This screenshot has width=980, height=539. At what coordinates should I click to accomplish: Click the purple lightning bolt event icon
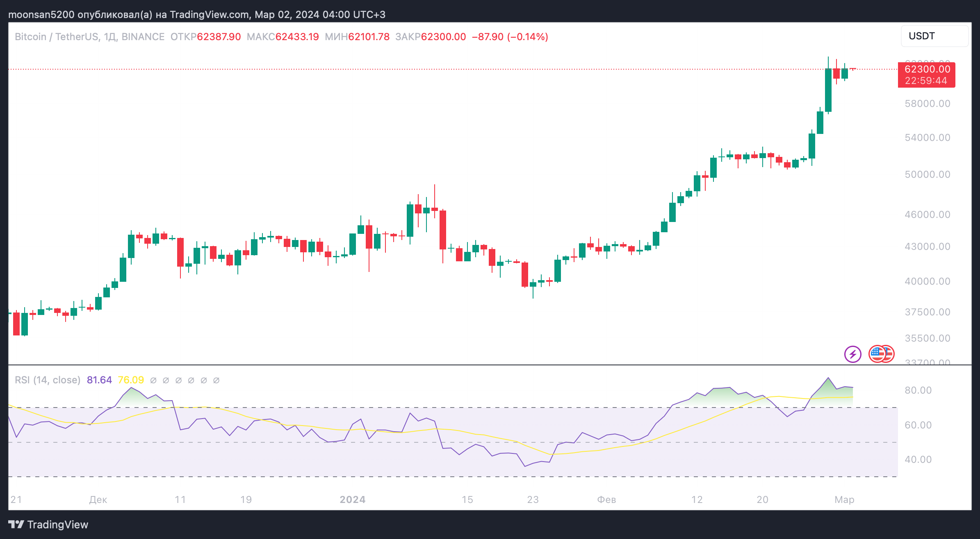click(x=853, y=354)
